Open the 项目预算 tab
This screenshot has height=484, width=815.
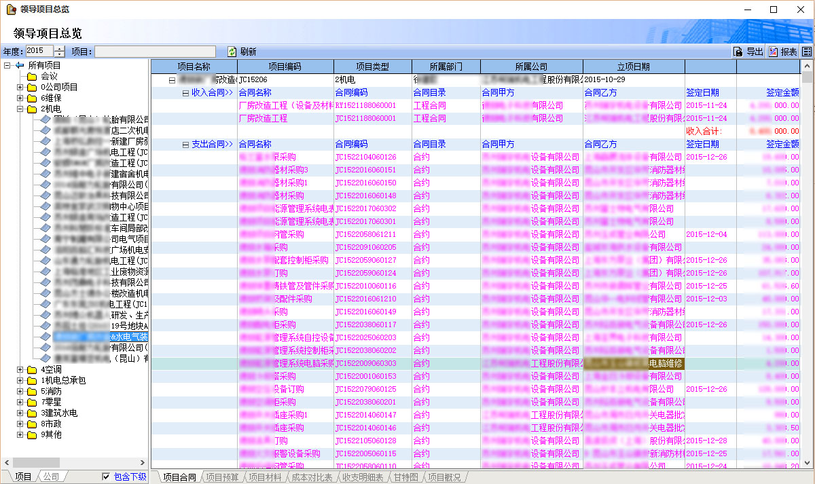coord(222,477)
